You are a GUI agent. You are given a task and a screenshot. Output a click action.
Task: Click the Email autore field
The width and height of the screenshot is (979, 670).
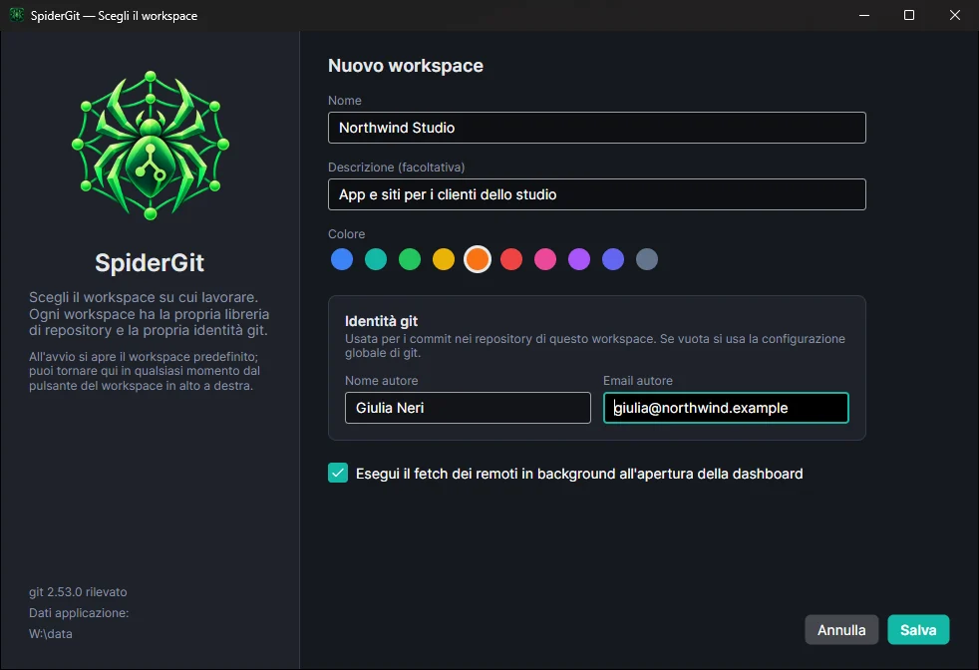[x=726, y=408]
